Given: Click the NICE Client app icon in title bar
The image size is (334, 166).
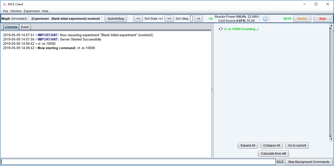Looking at the screenshot, I should click(4, 4).
